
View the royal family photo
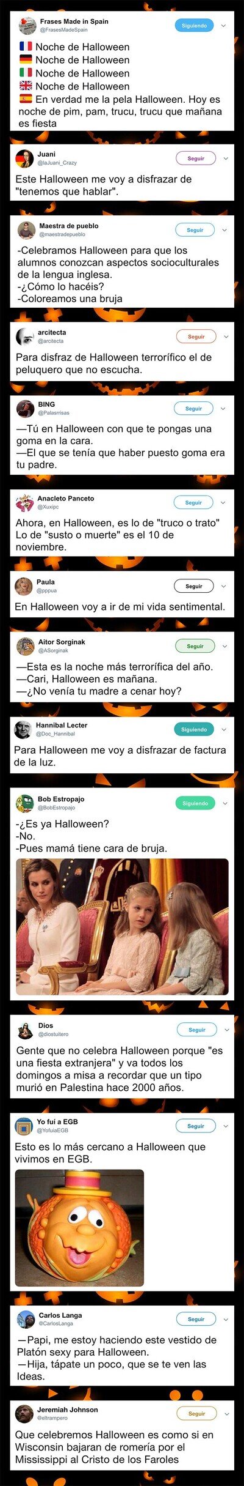(x=122, y=927)
